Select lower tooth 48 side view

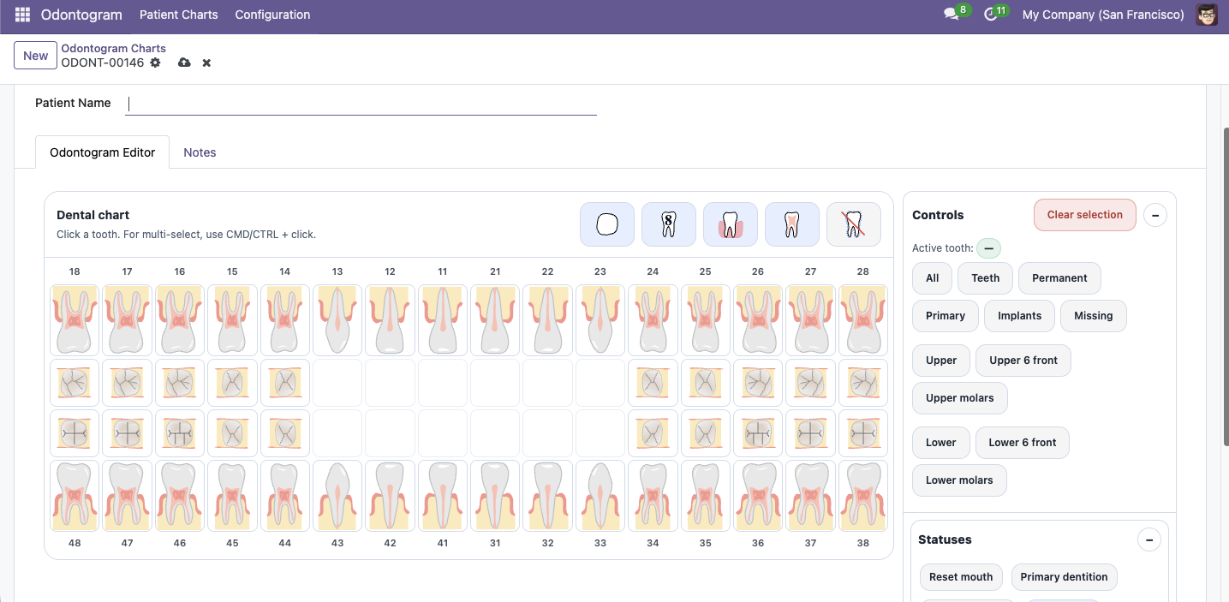pos(75,496)
